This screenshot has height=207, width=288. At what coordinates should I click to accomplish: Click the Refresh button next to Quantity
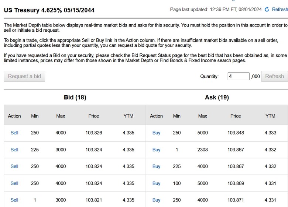coord(274,76)
